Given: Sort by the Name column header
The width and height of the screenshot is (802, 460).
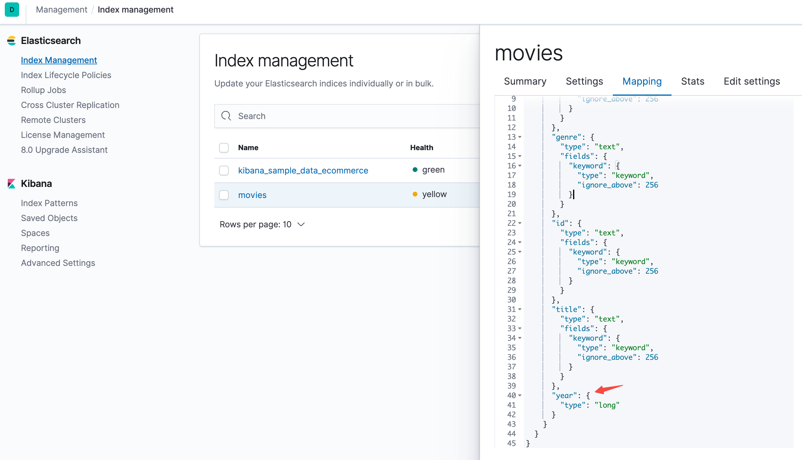Looking at the screenshot, I should pyautogui.click(x=248, y=147).
